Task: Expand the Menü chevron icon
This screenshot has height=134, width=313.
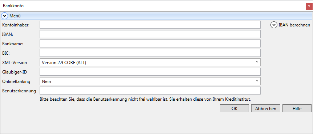Action: 5,16
